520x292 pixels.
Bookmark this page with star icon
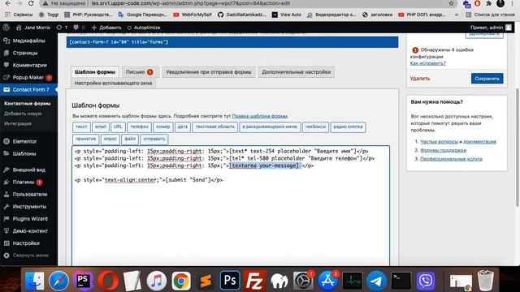click(x=452, y=3)
